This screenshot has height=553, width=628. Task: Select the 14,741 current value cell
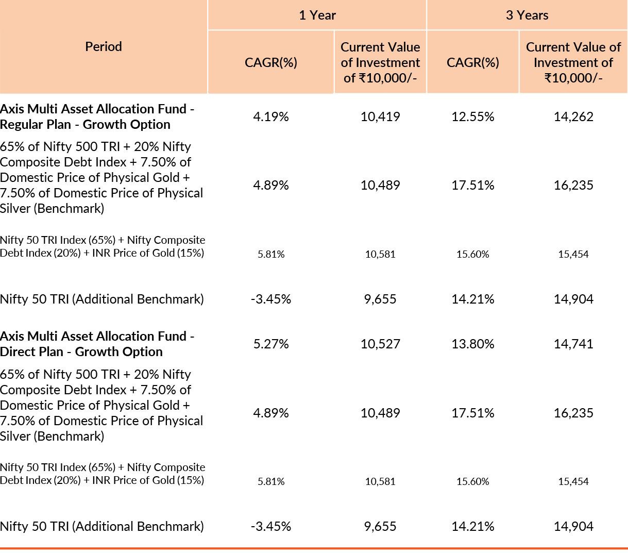point(573,344)
